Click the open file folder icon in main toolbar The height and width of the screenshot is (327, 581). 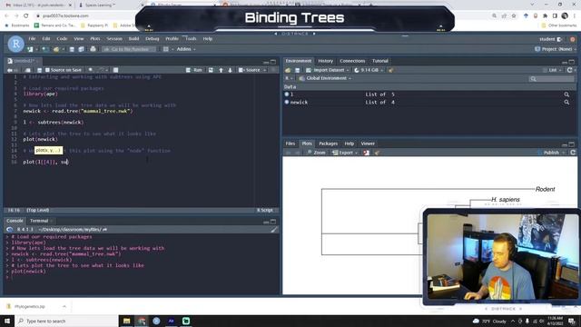(56, 49)
